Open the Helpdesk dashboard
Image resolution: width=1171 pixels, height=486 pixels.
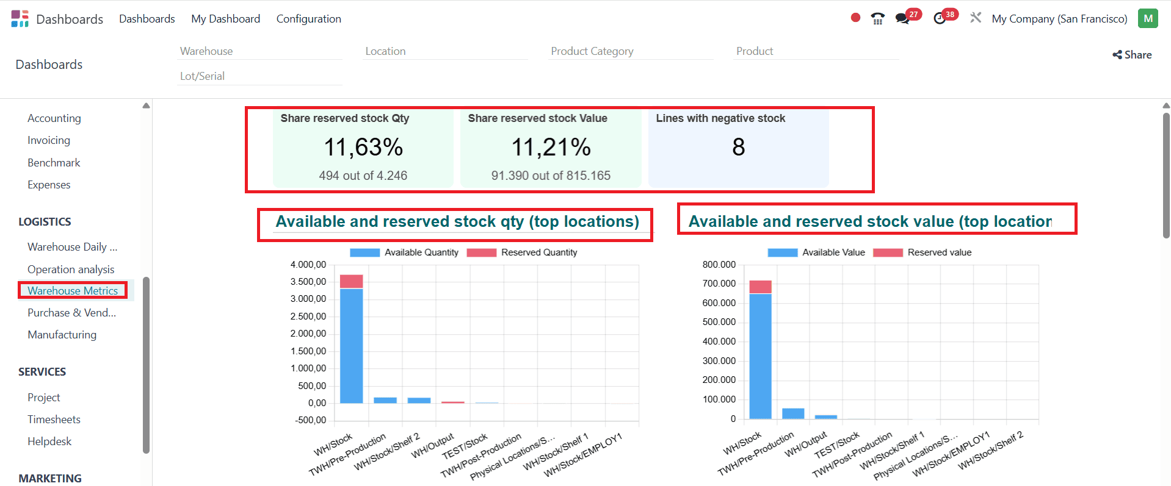tap(49, 441)
